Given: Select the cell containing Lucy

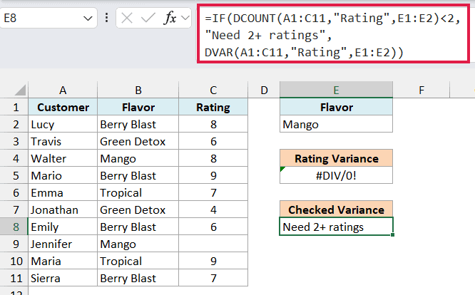Looking at the screenshot, I should [x=63, y=125].
